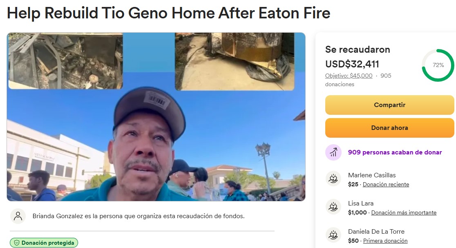This screenshot has width=456, height=248.
Task: Open the Primera donación link
Action: [385, 241]
